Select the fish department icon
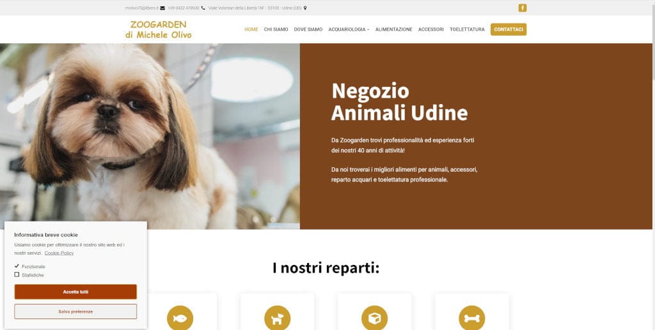 pyautogui.click(x=180, y=318)
